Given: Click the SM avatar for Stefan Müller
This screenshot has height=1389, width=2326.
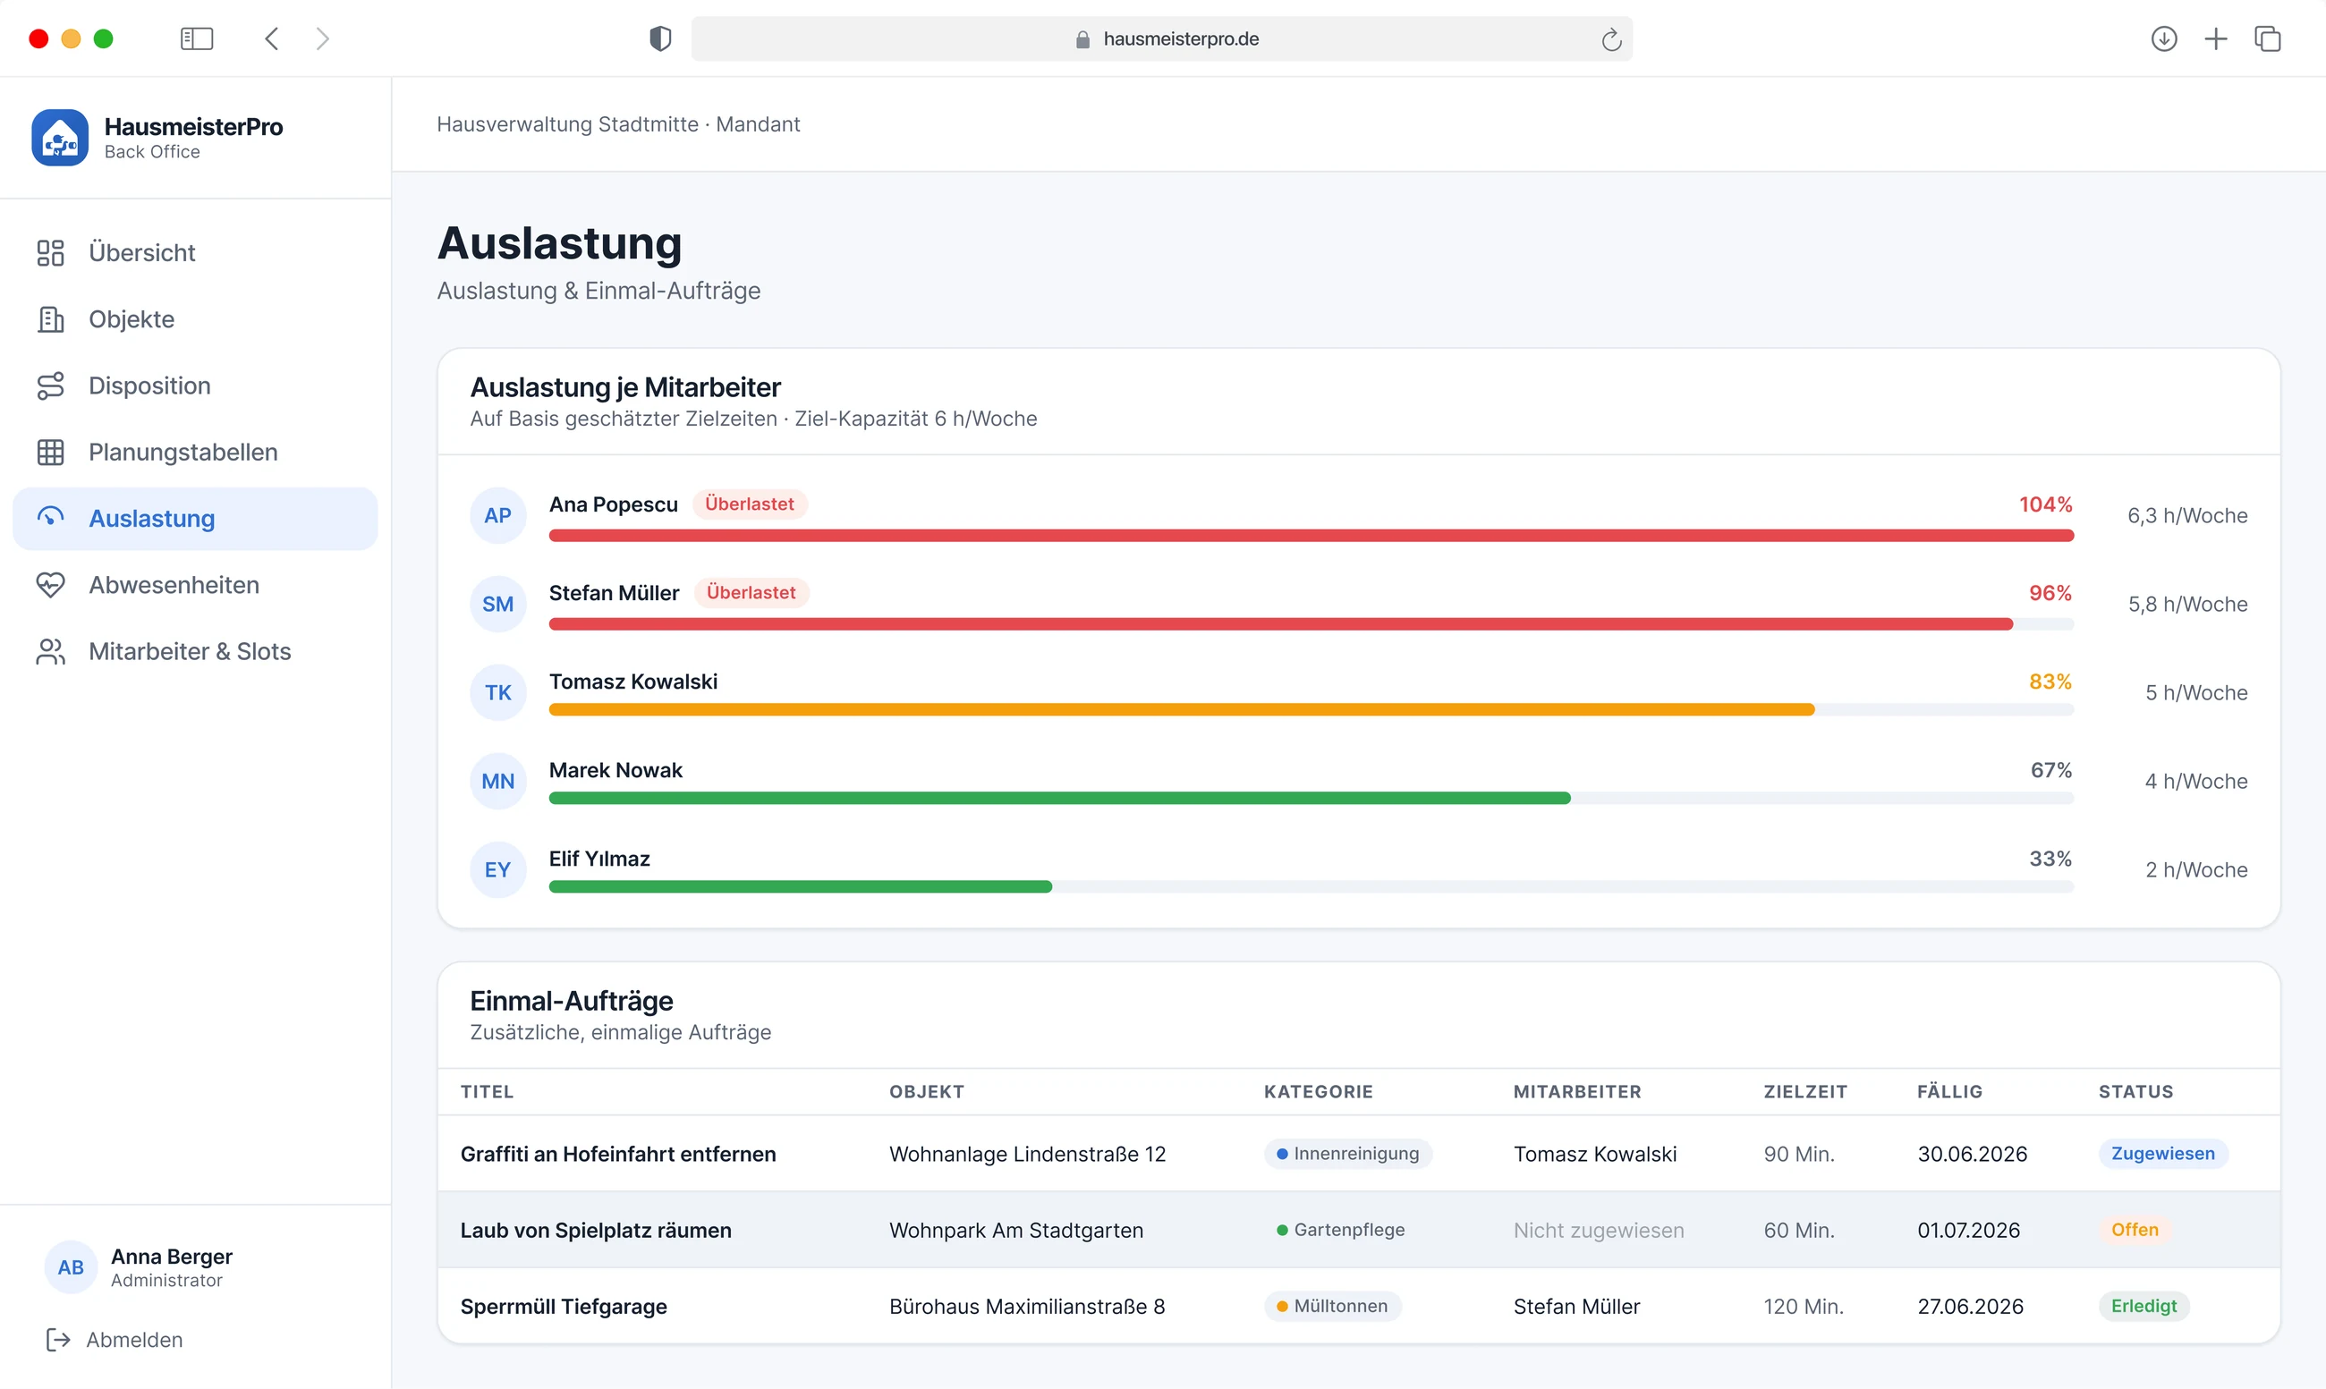Looking at the screenshot, I should tap(498, 604).
